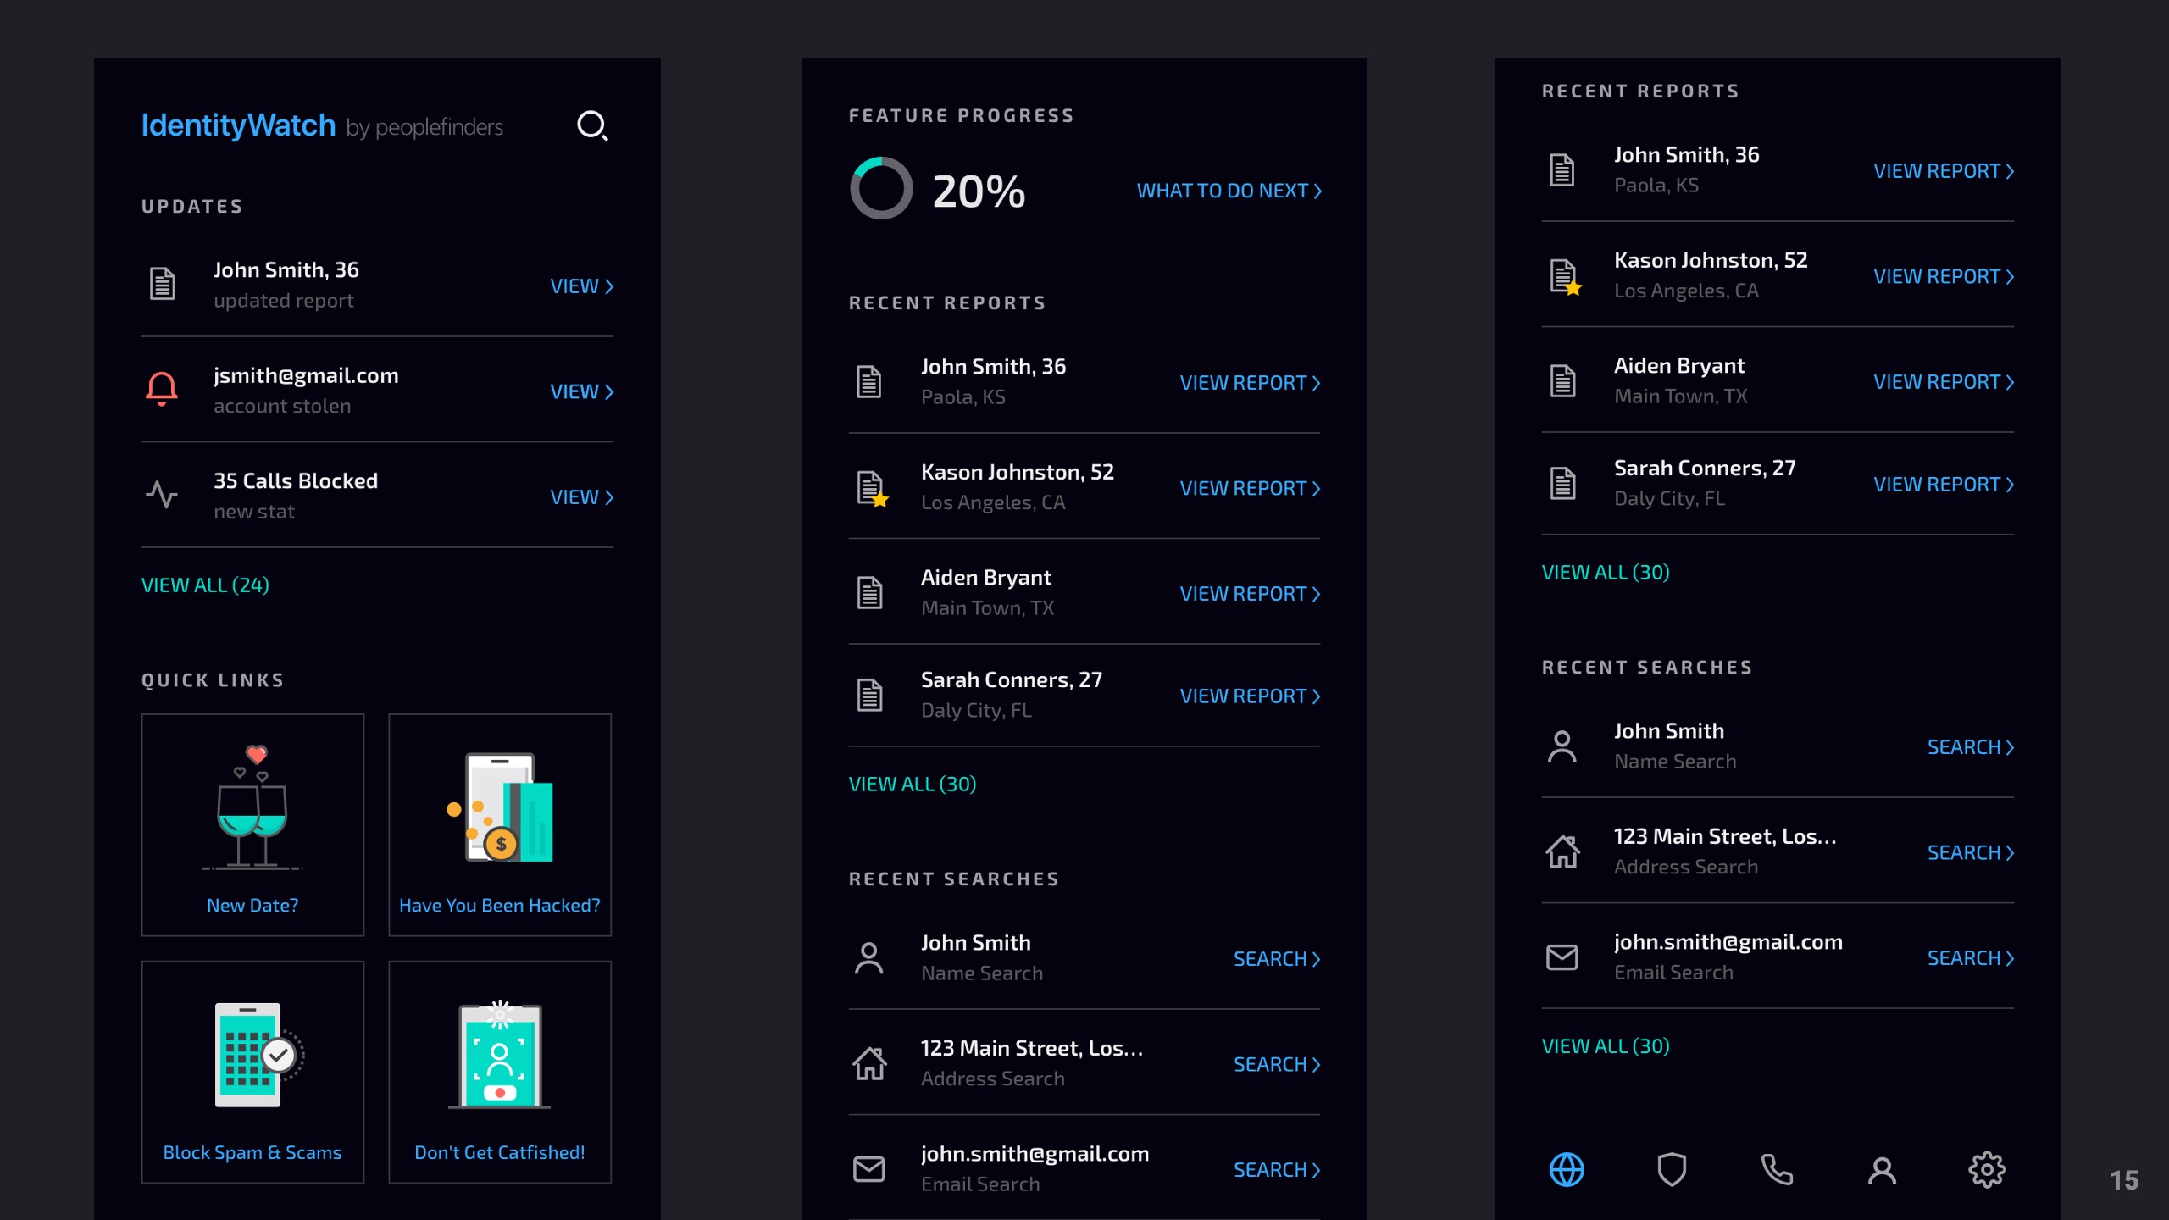Open the shield tab in bottom navigation
This screenshot has width=2169, height=1220.
pos(1672,1170)
